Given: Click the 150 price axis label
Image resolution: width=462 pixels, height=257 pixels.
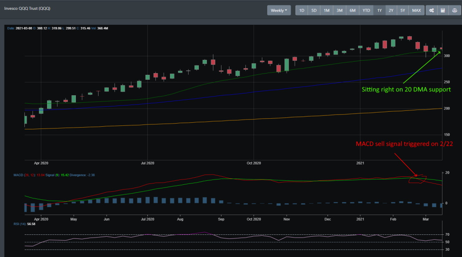Looking at the screenshot, I should (x=446, y=135).
